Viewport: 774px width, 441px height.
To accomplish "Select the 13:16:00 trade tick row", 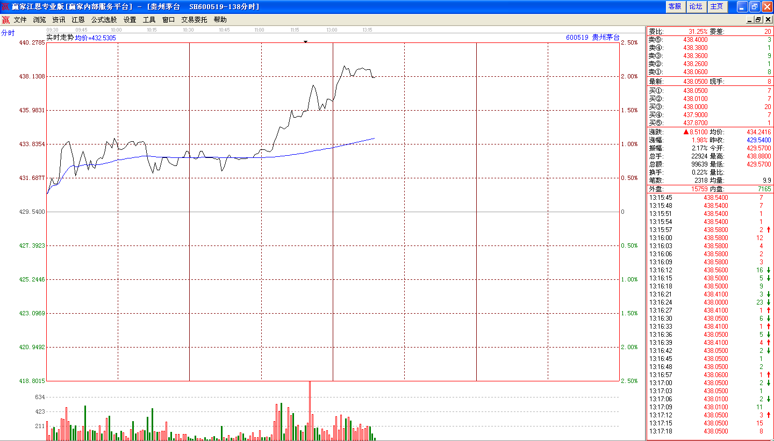I will pyautogui.click(x=709, y=238).
